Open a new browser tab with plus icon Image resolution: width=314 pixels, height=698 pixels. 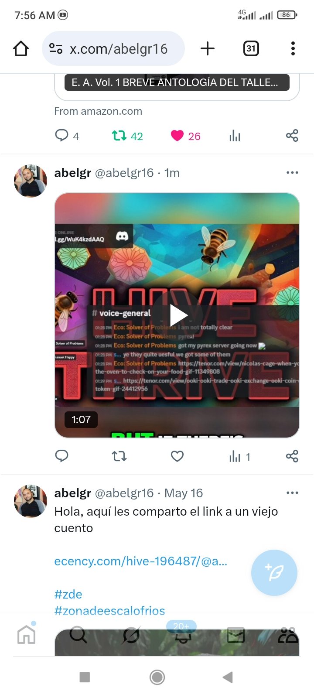click(x=208, y=48)
